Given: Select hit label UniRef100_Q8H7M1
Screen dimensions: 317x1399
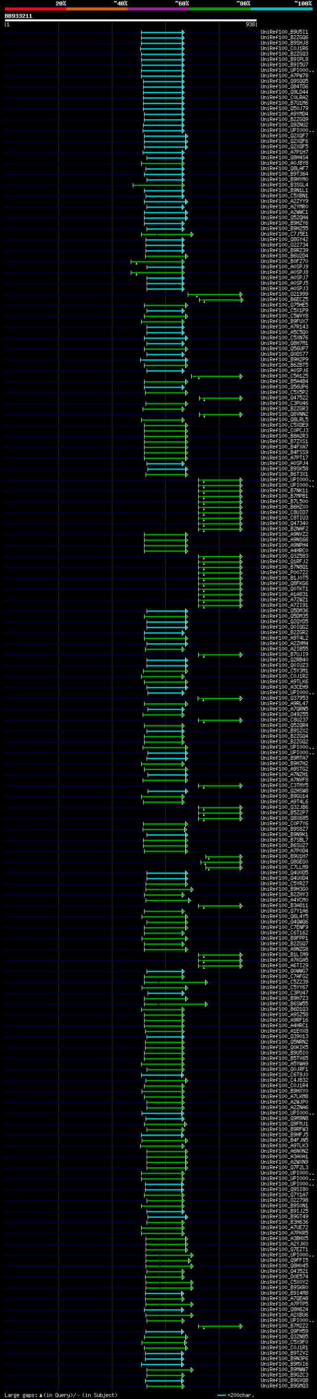Looking at the screenshot, I should (x=284, y=343).
